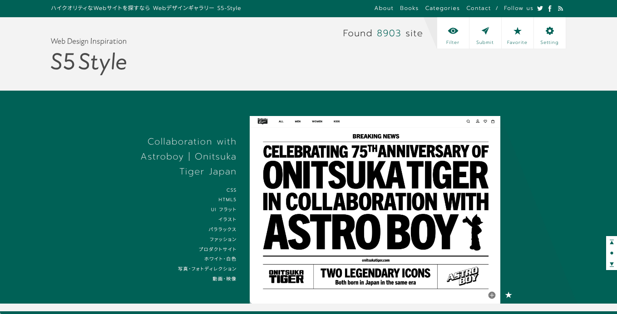The height and width of the screenshot is (314, 617).
Task: Click the middle dot in side navigation
Action: [612, 253]
